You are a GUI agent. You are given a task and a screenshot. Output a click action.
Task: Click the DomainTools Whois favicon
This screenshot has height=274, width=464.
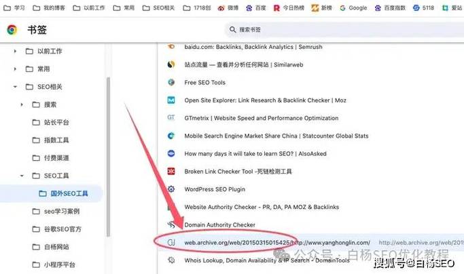pos(171,260)
